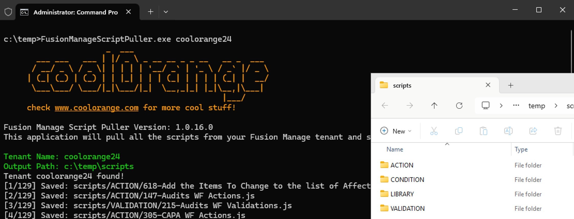This screenshot has width=574, height=219.
Task: Sort by the Type column header
Action: 521,149
